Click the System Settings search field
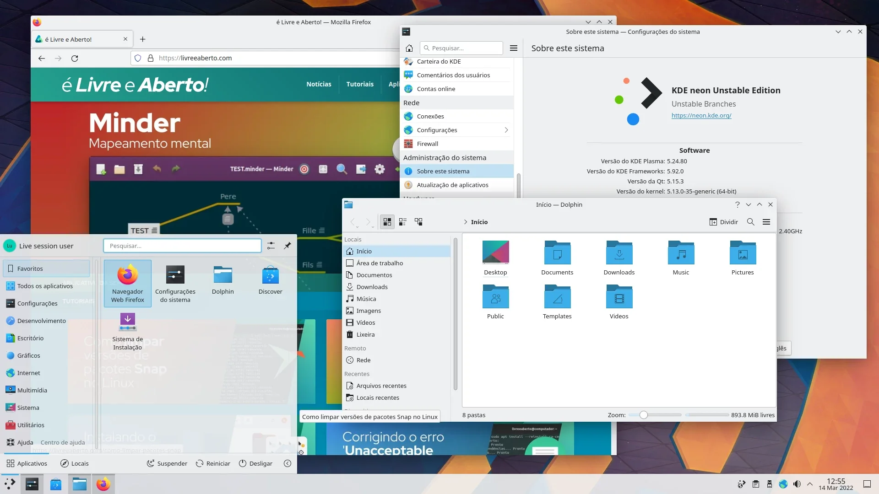 (461, 48)
